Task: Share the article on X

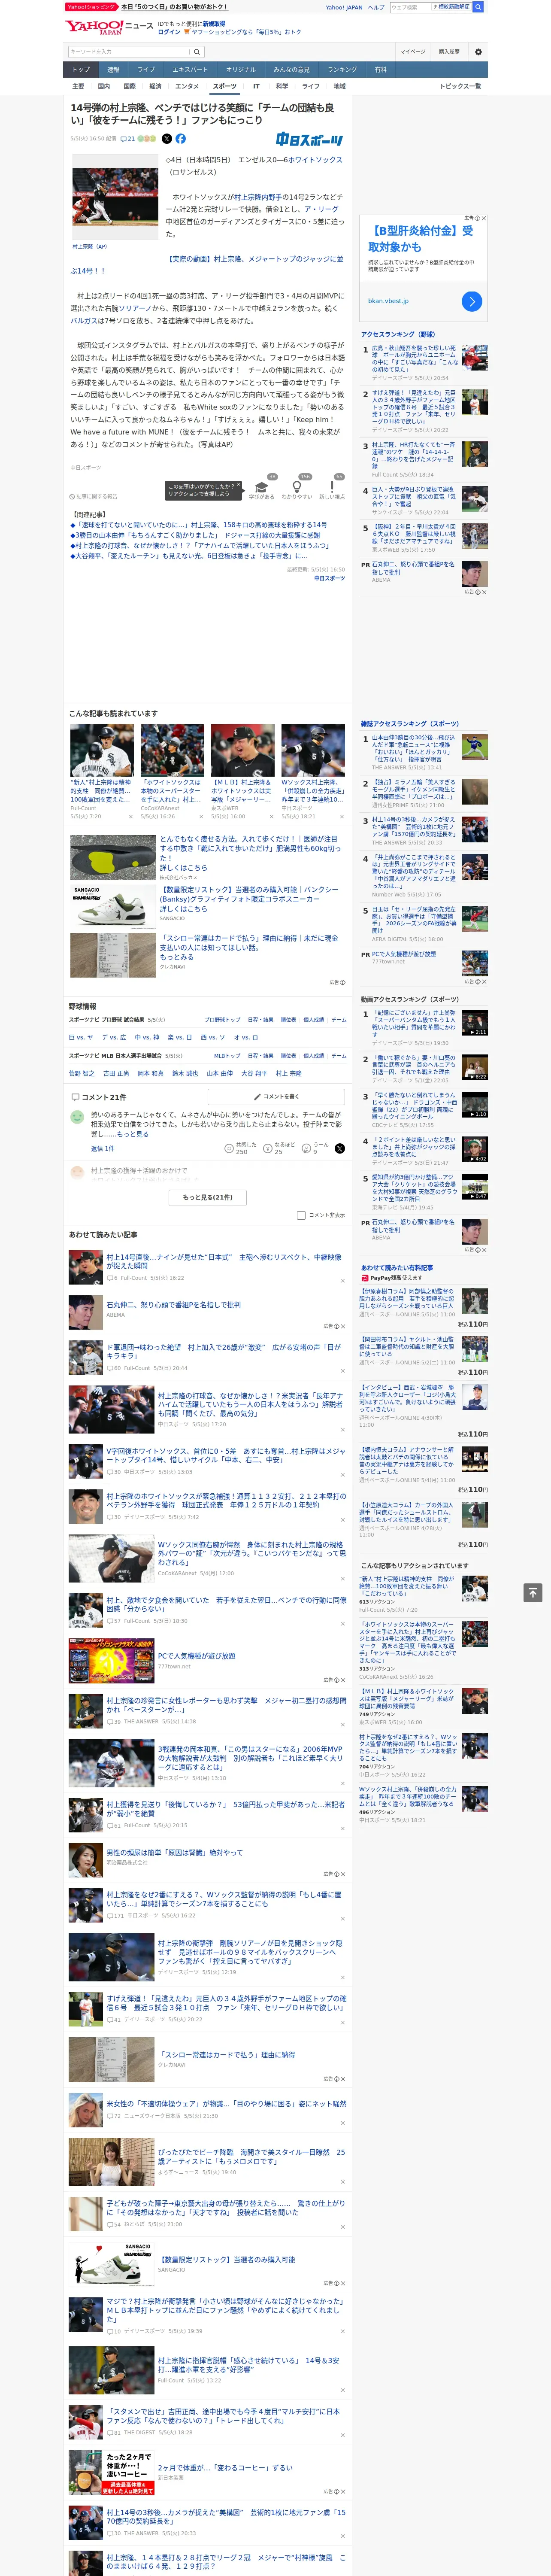Action: pos(167,139)
